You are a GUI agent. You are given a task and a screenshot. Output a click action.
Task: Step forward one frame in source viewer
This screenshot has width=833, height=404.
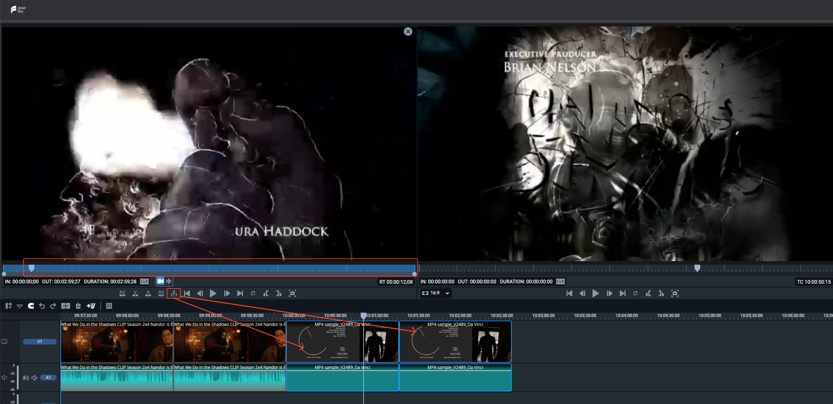227,293
